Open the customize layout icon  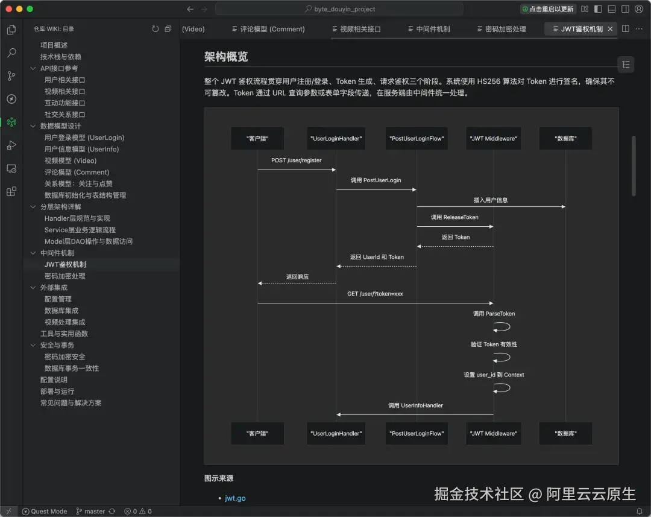tap(585, 9)
